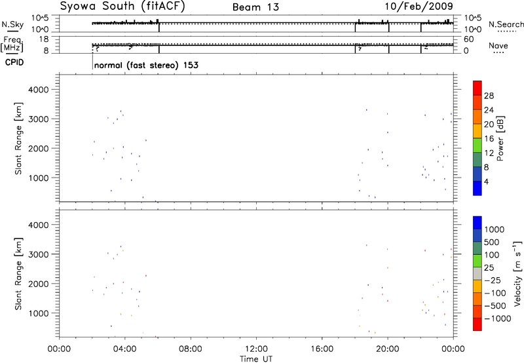The height and width of the screenshot is (363, 524).
Task: Click the 4000 tick of velocity panel
Action: [x=38, y=225]
